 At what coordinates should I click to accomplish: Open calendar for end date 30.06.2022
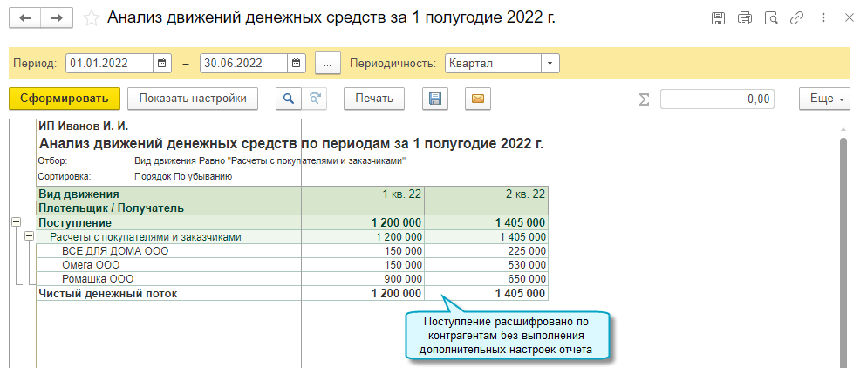pos(297,63)
